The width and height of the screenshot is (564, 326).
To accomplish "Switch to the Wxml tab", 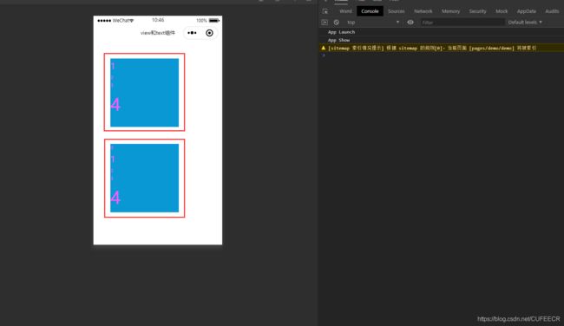I will coord(345,11).
